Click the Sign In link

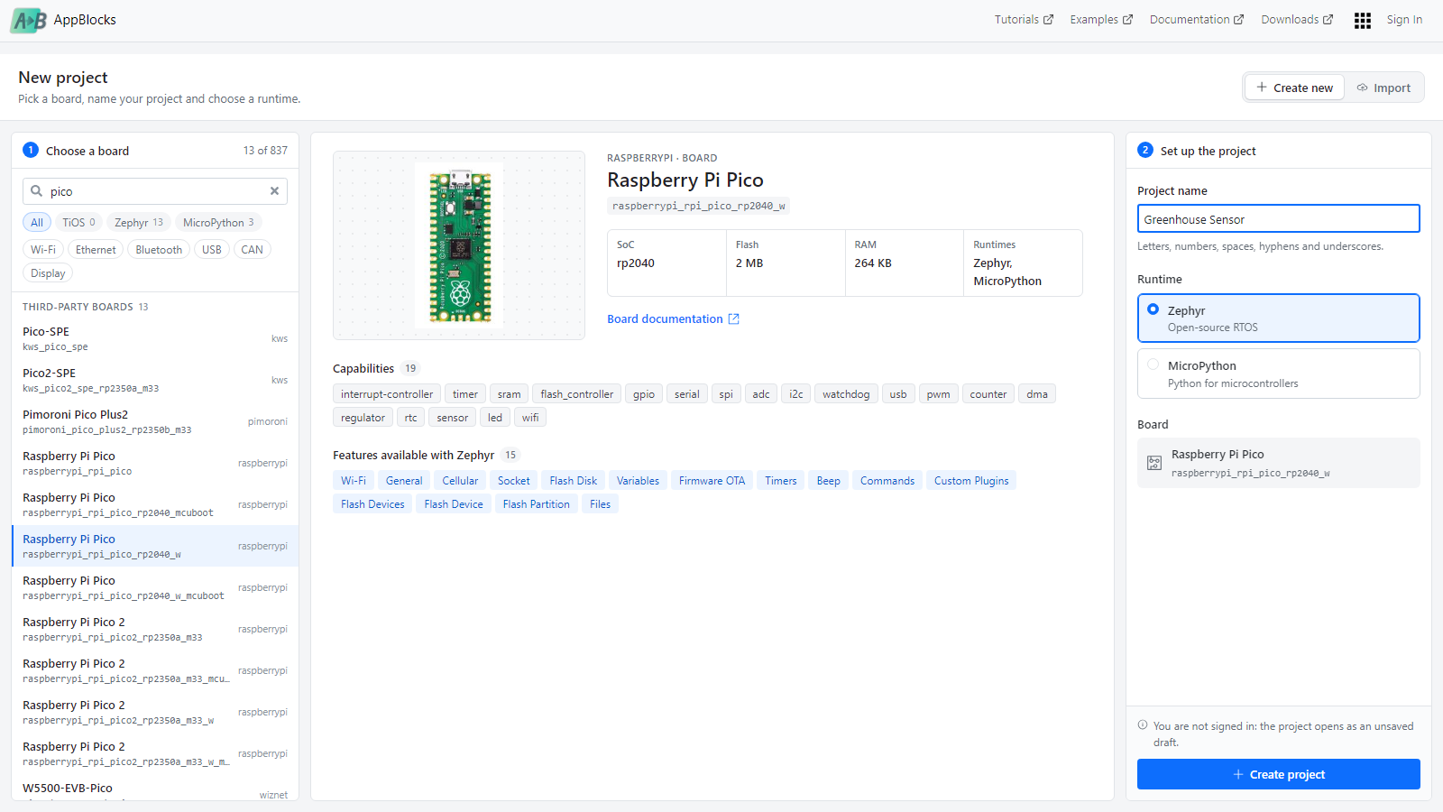1404,20
